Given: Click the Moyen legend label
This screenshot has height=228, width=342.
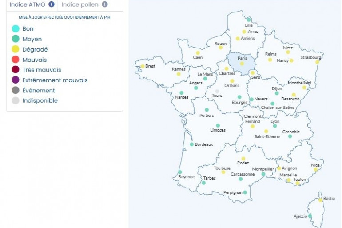Looking at the screenshot, I should [x=32, y=39].
